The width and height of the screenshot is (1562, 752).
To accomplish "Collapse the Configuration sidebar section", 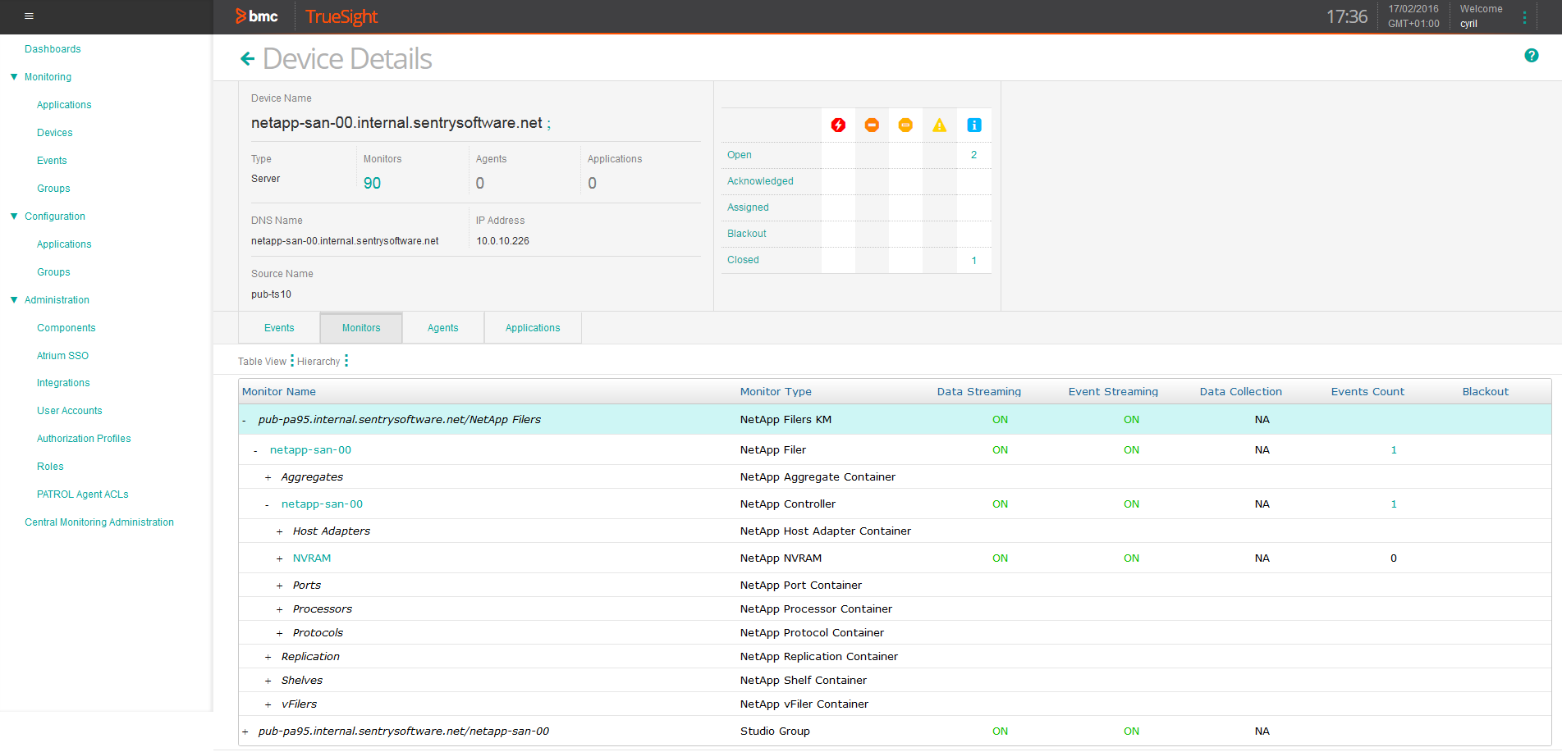I will (14, 216).
